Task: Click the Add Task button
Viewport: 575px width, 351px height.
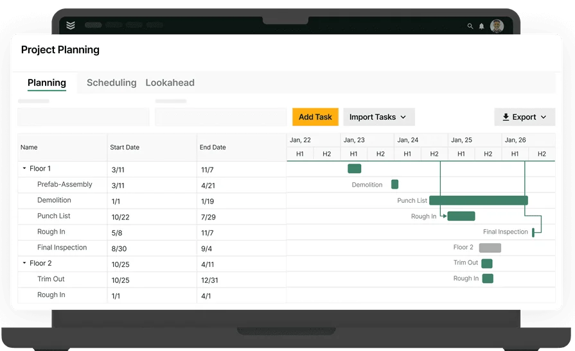Action: click(315, 117)
